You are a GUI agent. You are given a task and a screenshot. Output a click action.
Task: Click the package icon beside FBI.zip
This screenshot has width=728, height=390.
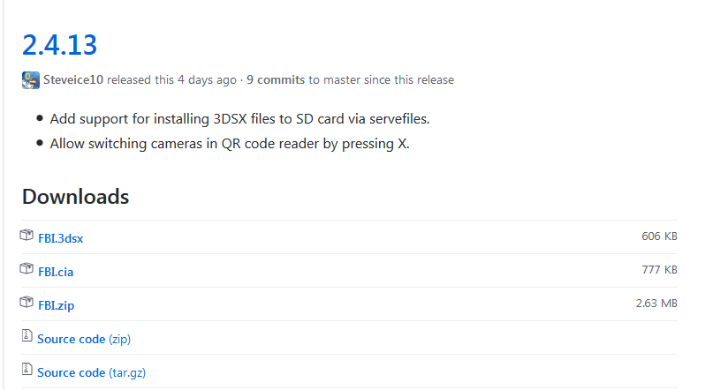pos(27,302)
